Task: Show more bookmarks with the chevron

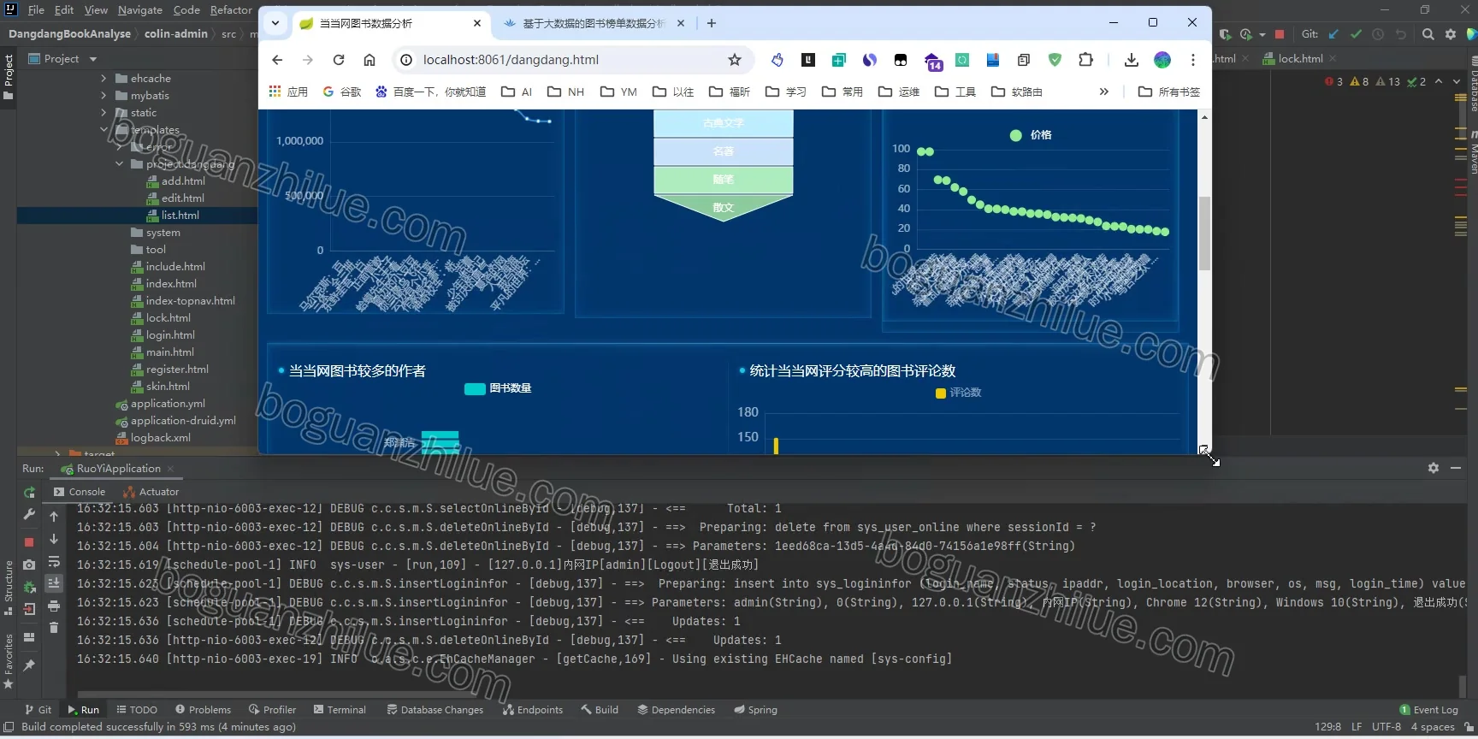Action: 1104,92
